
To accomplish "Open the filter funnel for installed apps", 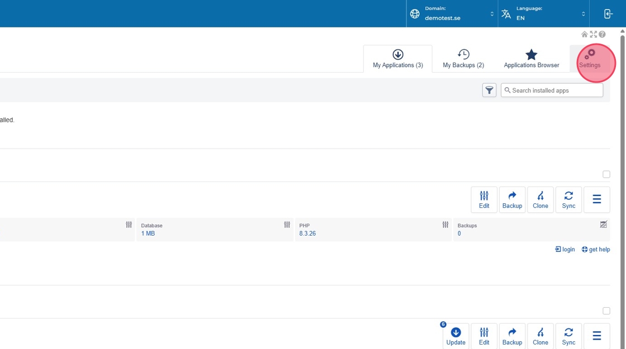I will click(489, 90).
